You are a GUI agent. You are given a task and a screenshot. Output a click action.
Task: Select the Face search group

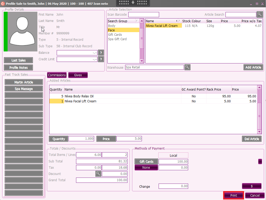[123, 30]
